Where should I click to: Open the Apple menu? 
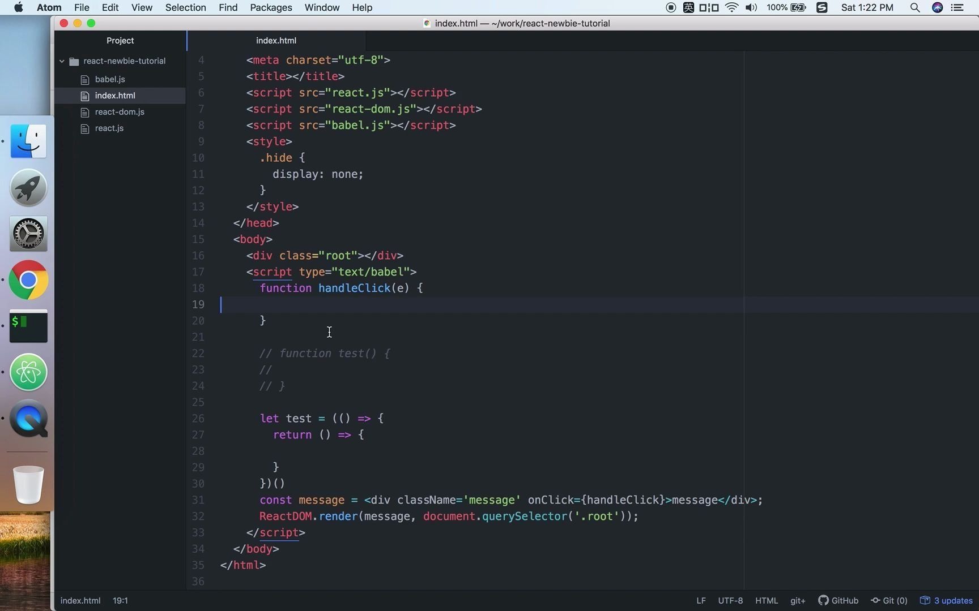[x=18, y=7]
